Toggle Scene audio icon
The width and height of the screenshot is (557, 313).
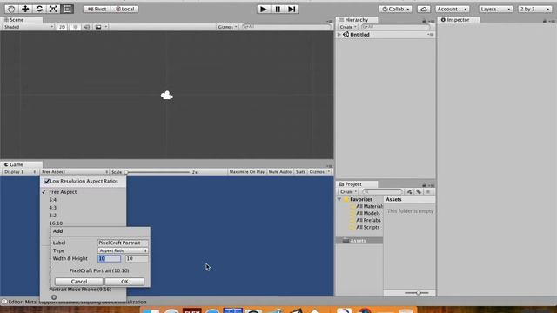coord(86,27)
